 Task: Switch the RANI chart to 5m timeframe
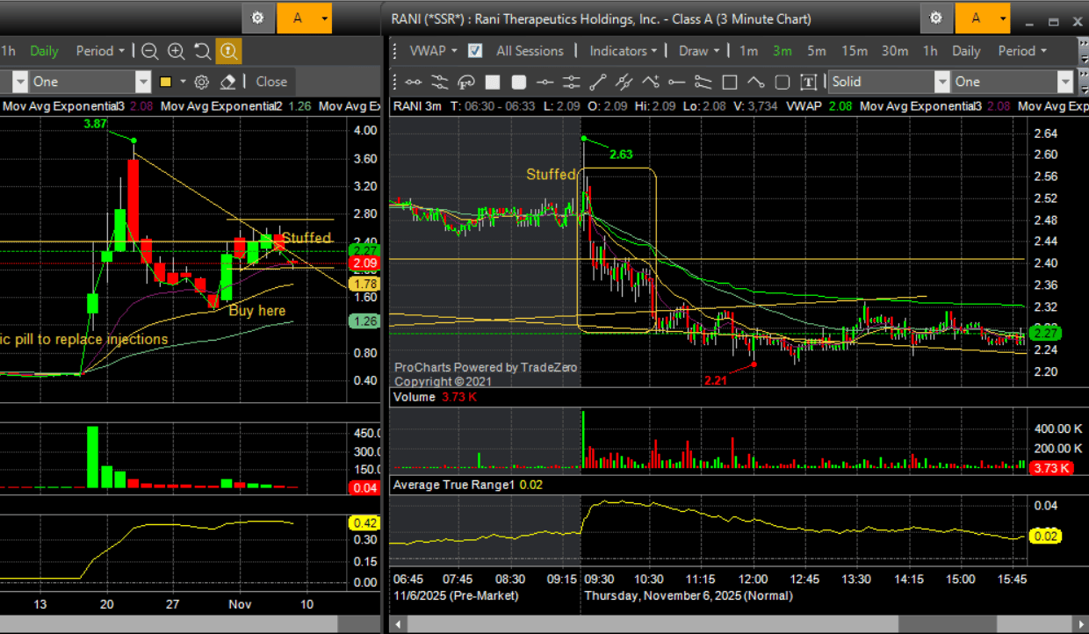tap(816, 51)
